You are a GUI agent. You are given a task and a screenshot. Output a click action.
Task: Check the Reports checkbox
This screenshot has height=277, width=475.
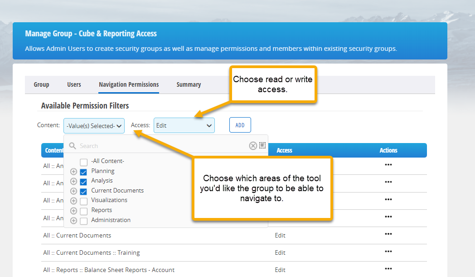(x=83, y=211)
